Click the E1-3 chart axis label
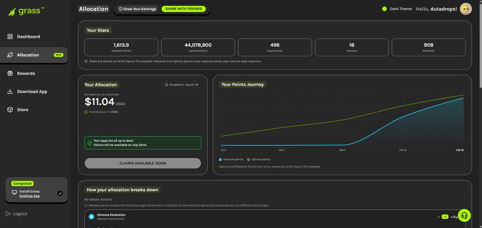This screenshot has height=228, width=482. [x=223, y=150]
